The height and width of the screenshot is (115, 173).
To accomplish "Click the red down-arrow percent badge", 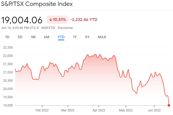I will pos(57,20).
